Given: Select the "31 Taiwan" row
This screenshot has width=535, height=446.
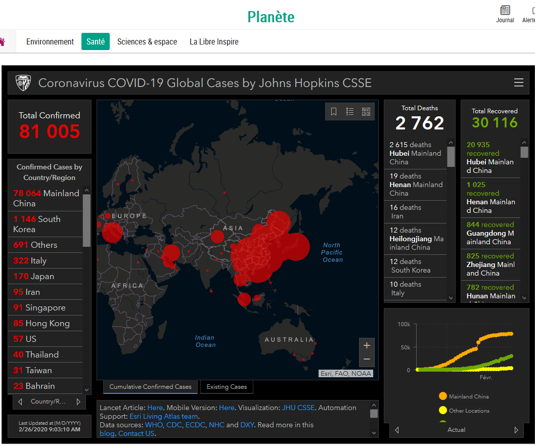Looking at the screenshot, I should pyautogui.click(x=46, y=371).
